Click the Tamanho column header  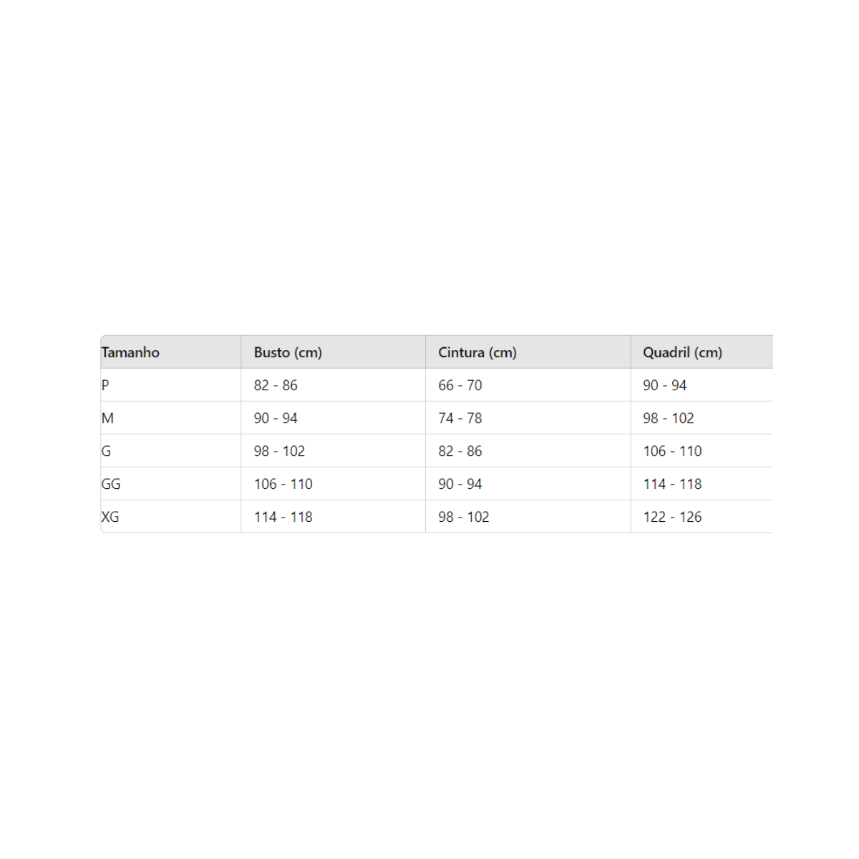(130, 352)
